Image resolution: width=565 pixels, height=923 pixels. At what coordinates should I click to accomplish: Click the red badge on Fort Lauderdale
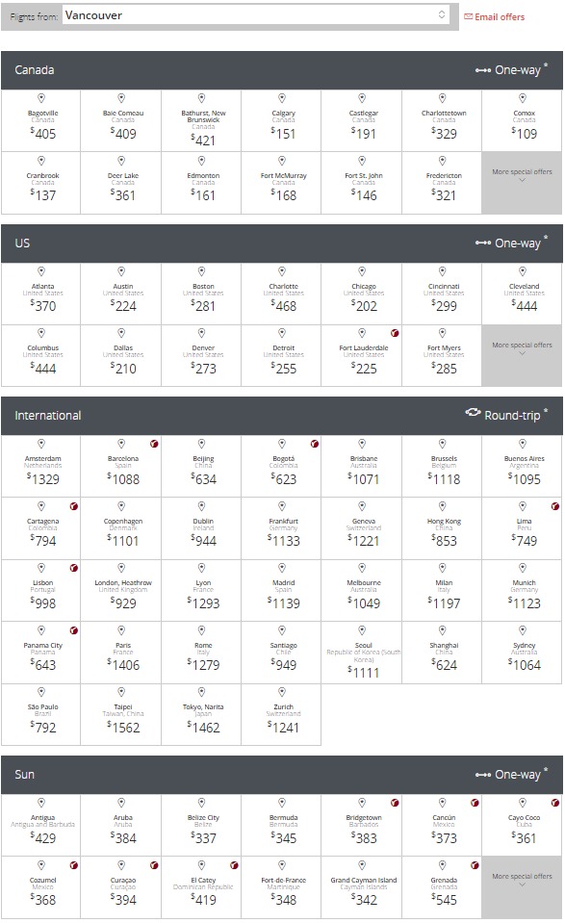395,333
